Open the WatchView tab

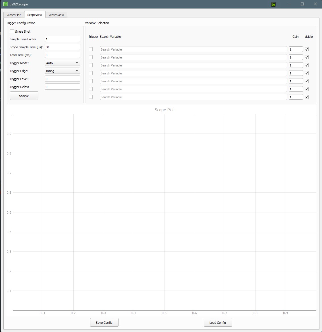[x=56, y=15]
